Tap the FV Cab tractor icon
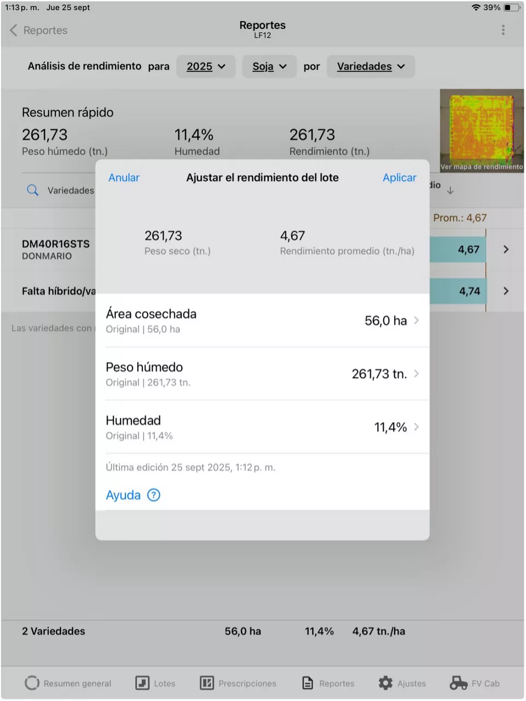Screen dimensions: 526x701 (459, 683)
